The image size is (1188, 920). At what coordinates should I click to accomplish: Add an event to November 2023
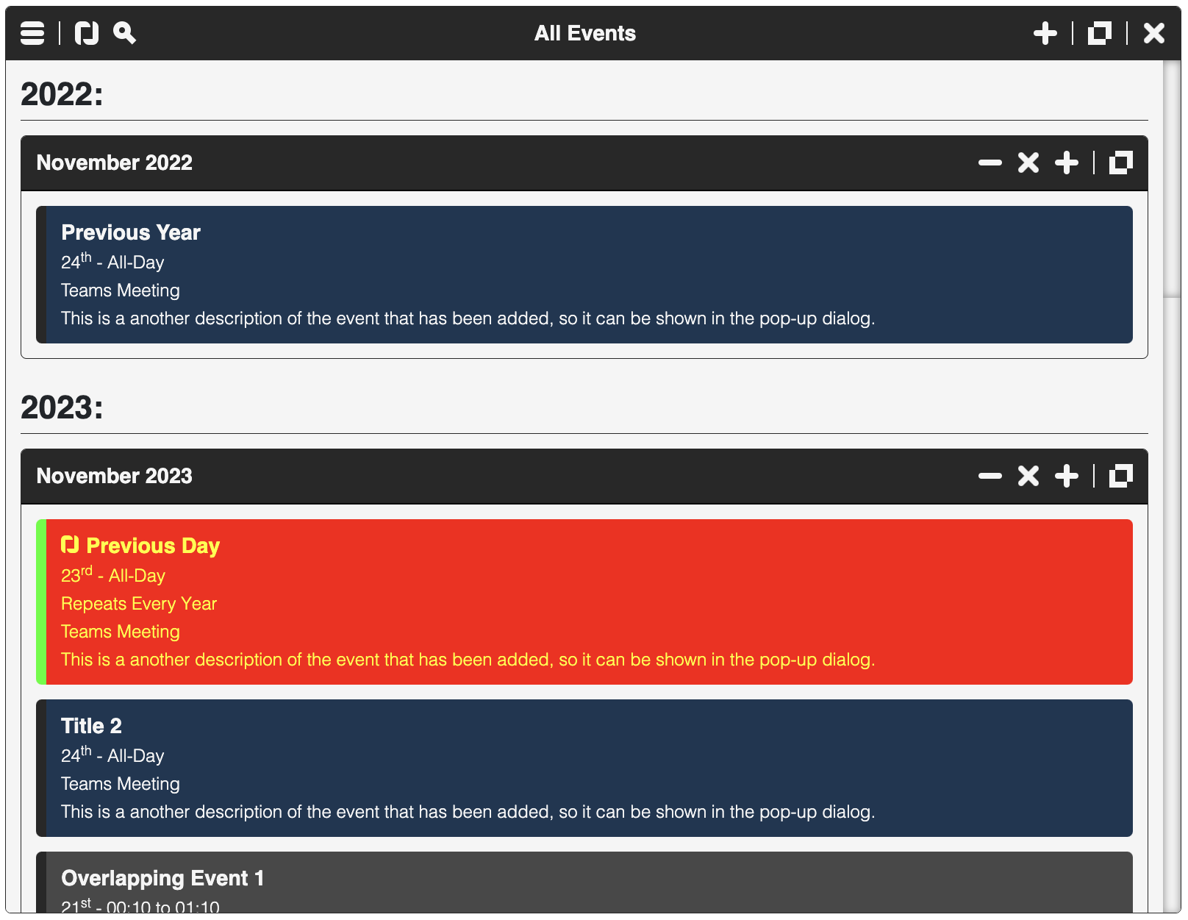[x=1066, y=476]
